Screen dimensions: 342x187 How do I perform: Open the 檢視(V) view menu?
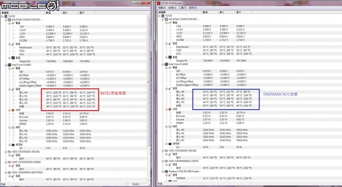click(x=172, y=8)
